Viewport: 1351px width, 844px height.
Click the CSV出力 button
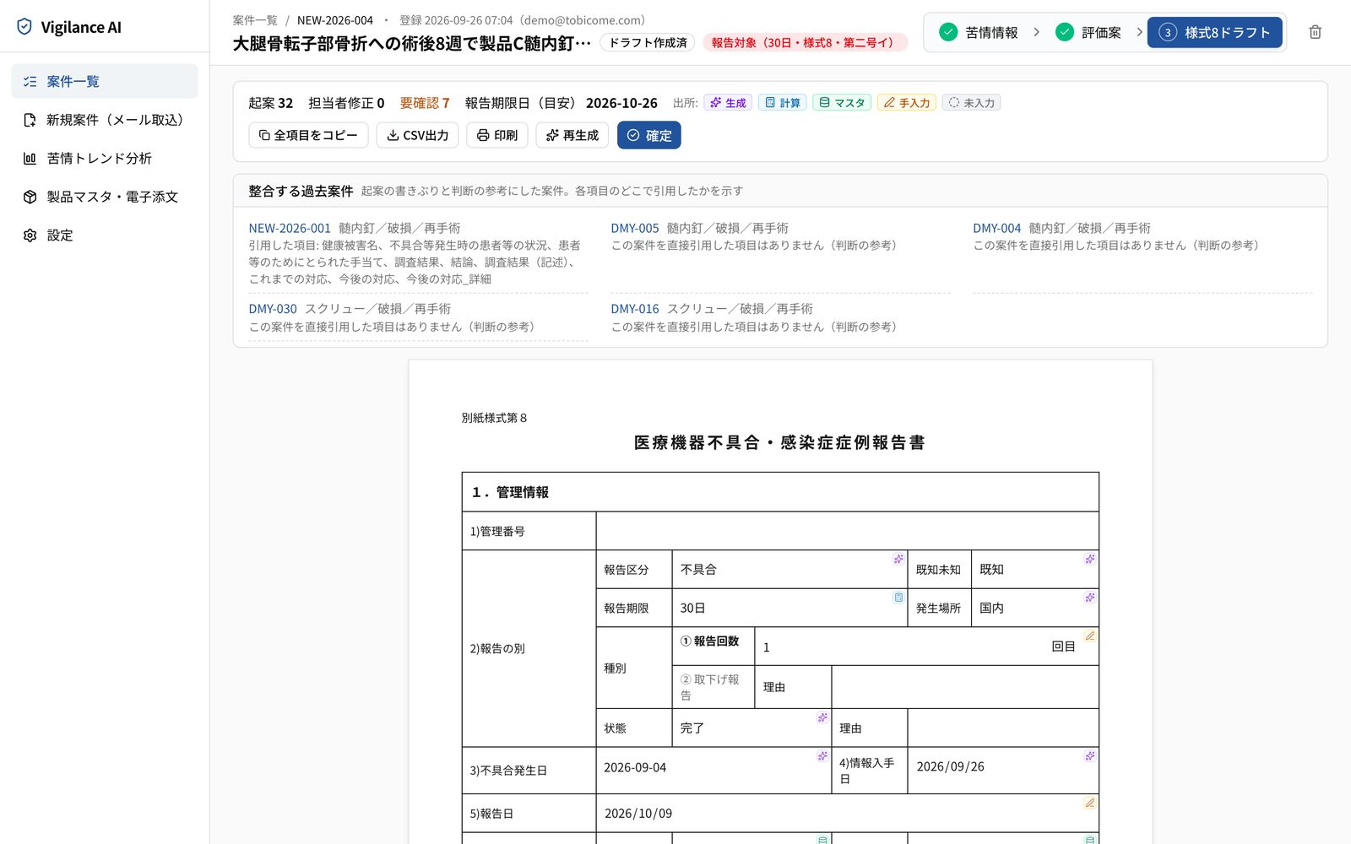(417, 135)
